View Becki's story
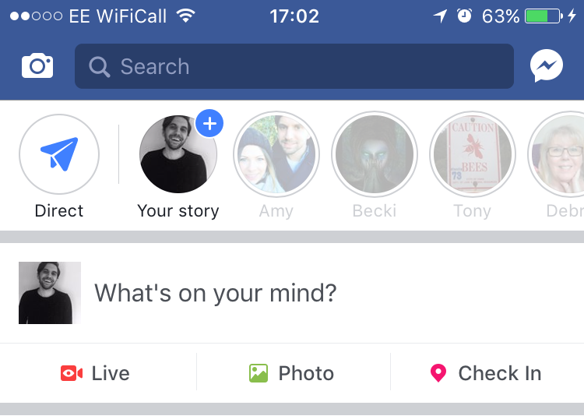Viewport: 584px width, 416px height. pos(375,154)
